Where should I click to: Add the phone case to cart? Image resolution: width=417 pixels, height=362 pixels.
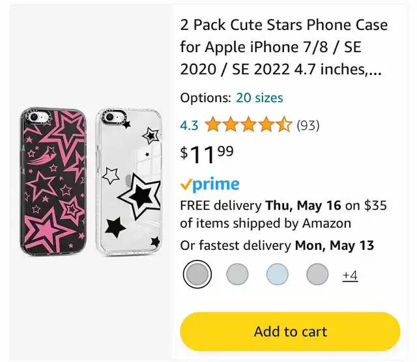290,331
